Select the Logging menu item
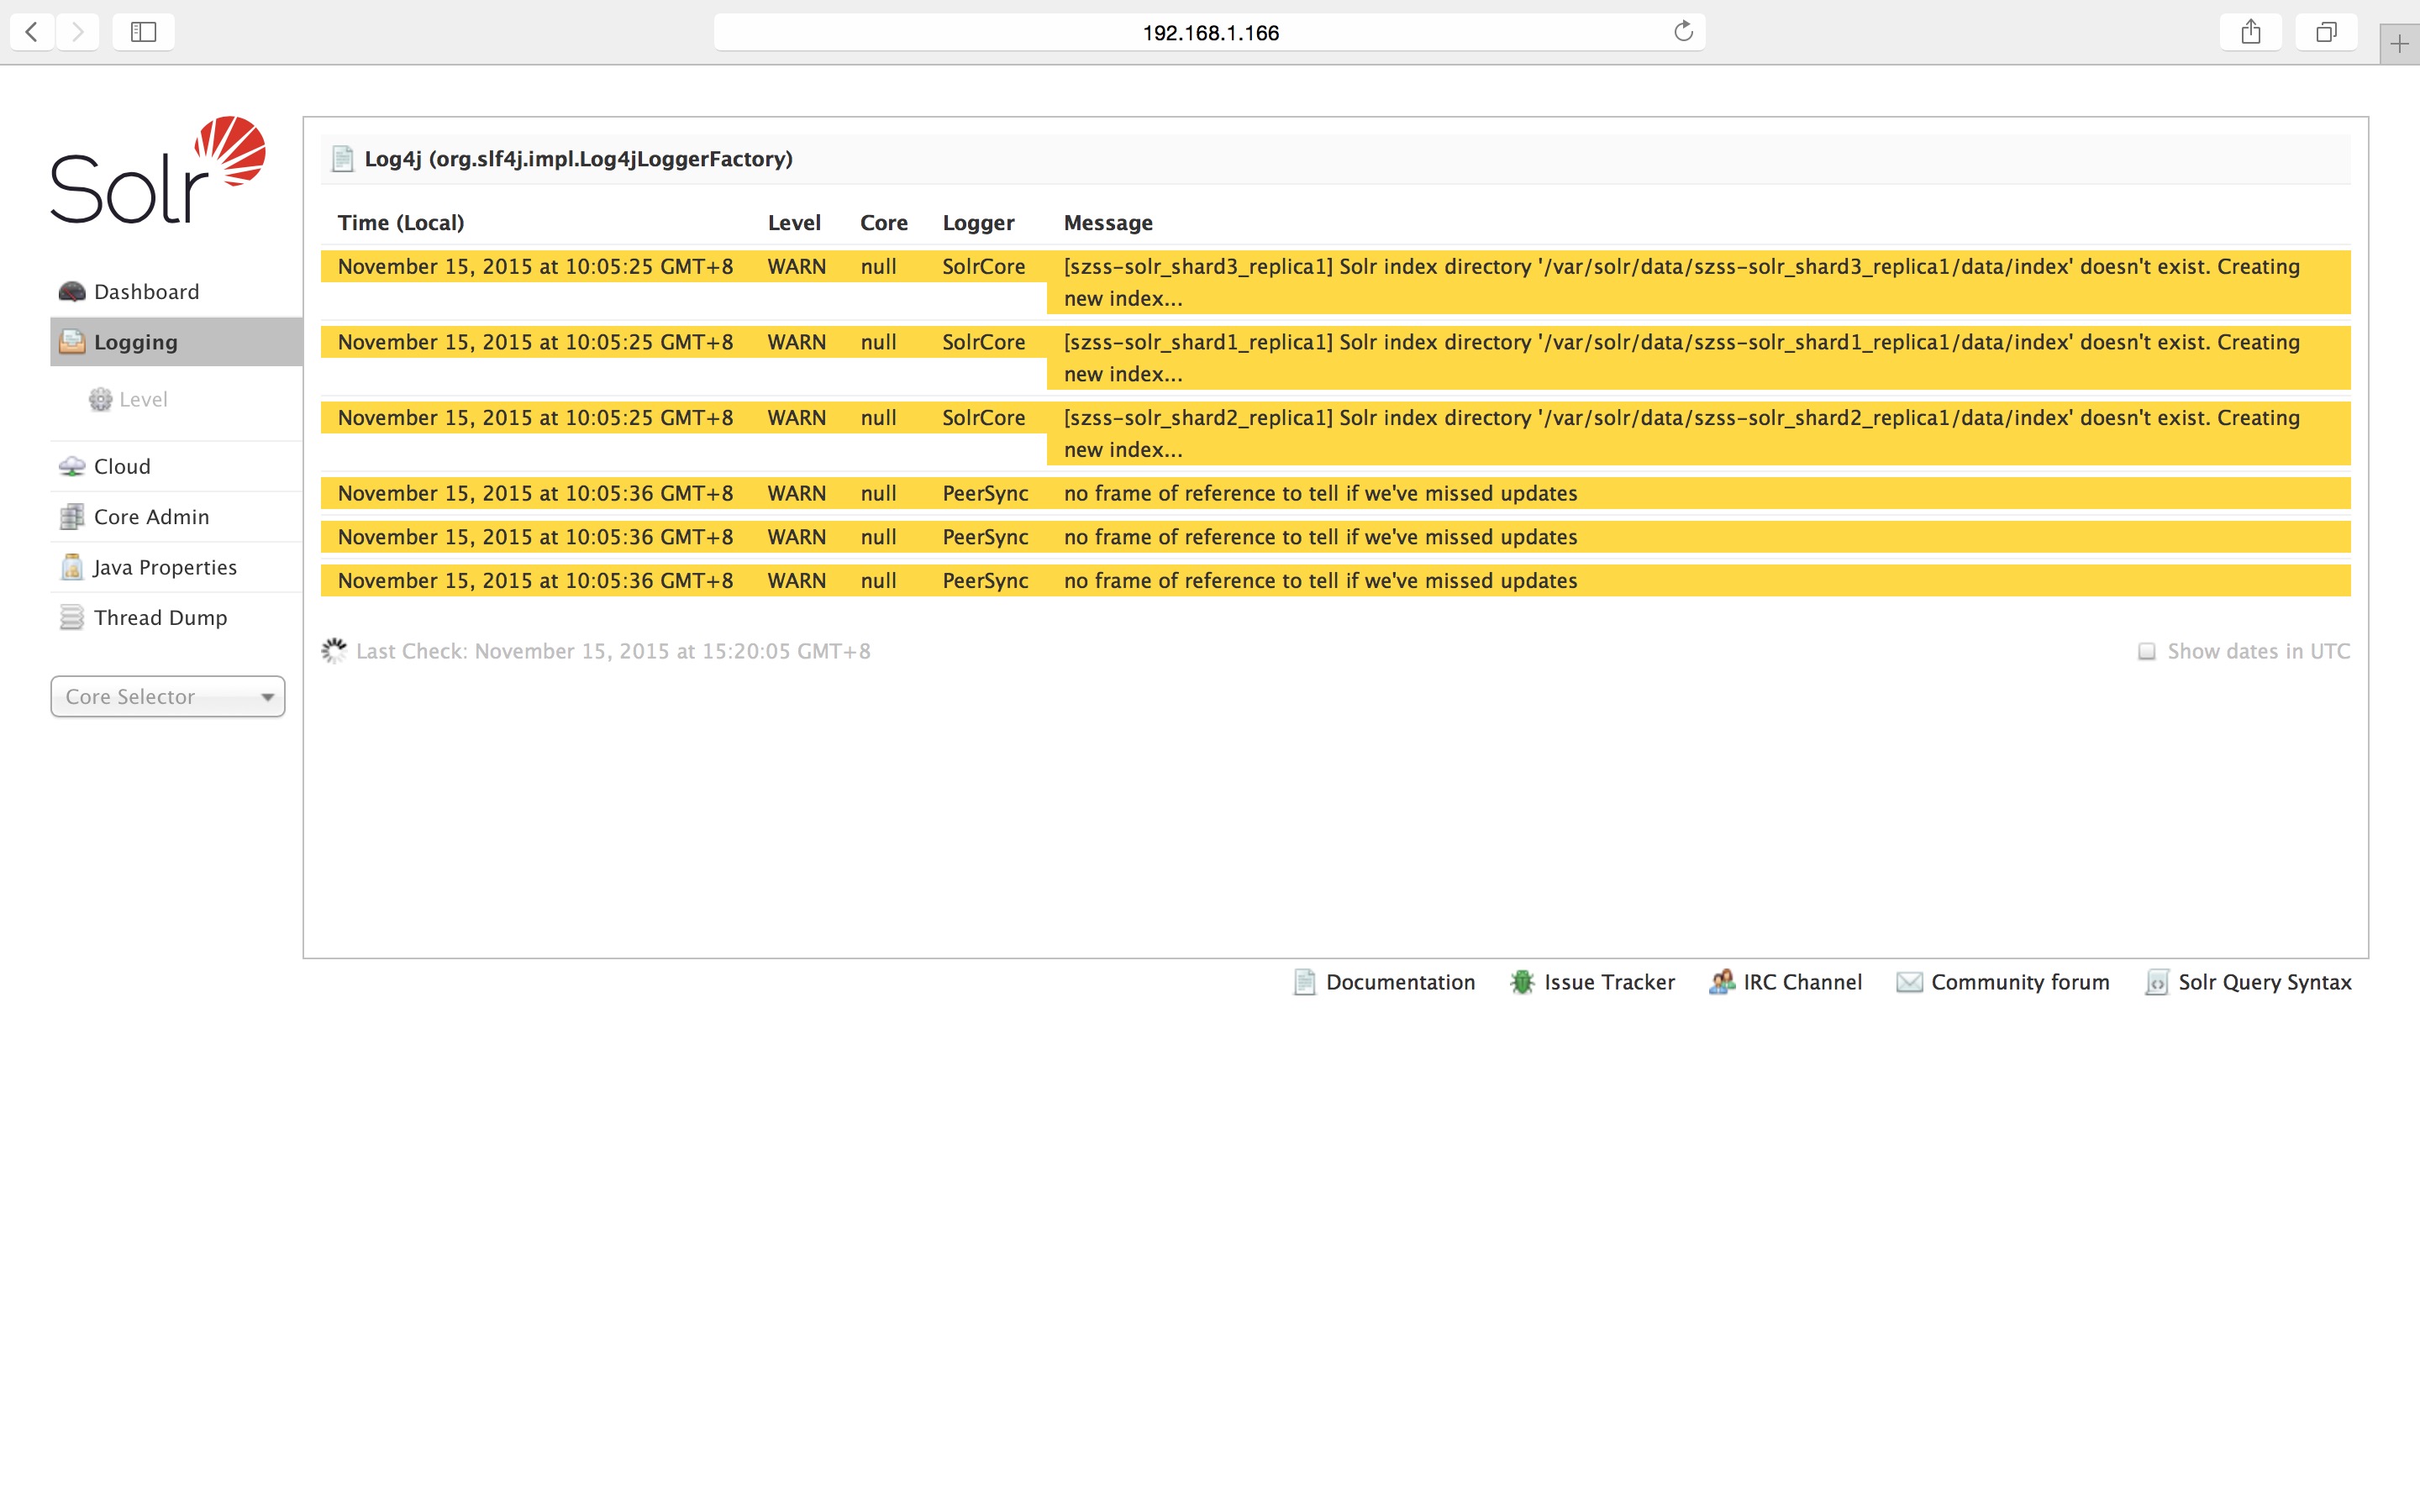The width and height of the screenshot is (2420, 1512). point(176,342)
